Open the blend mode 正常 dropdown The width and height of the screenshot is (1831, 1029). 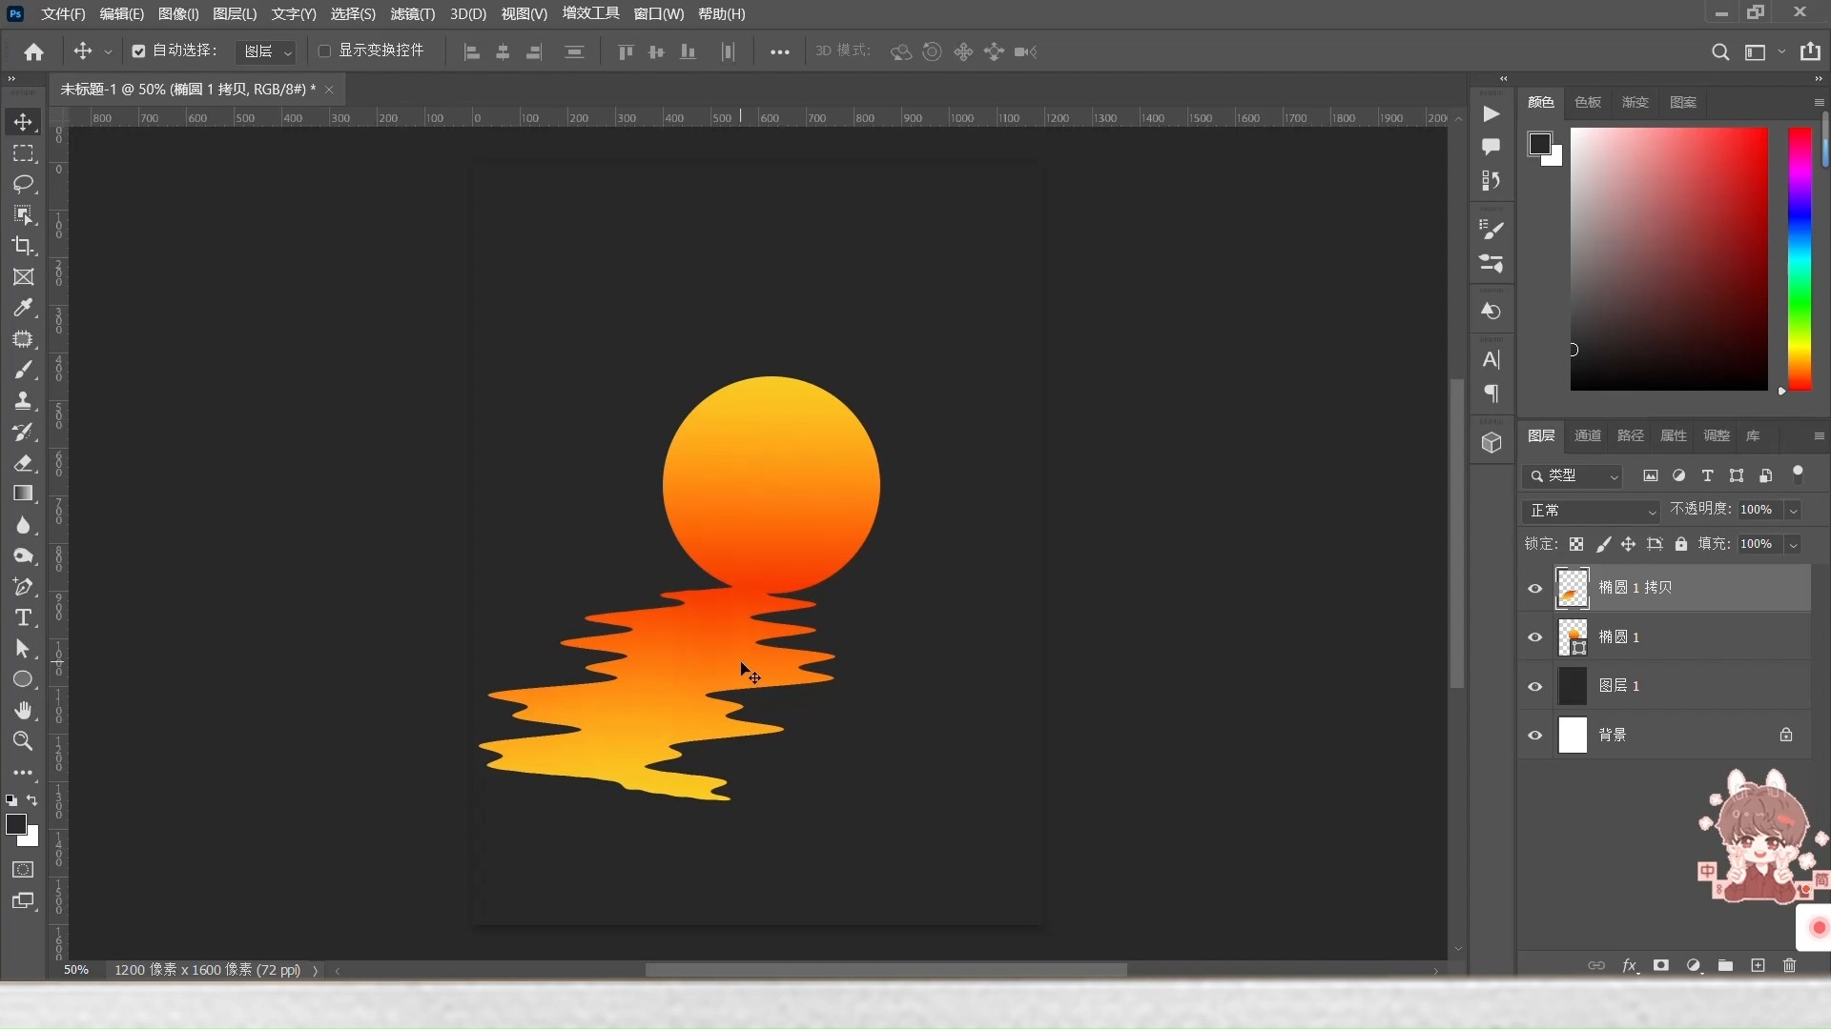tap(1592, 511)
